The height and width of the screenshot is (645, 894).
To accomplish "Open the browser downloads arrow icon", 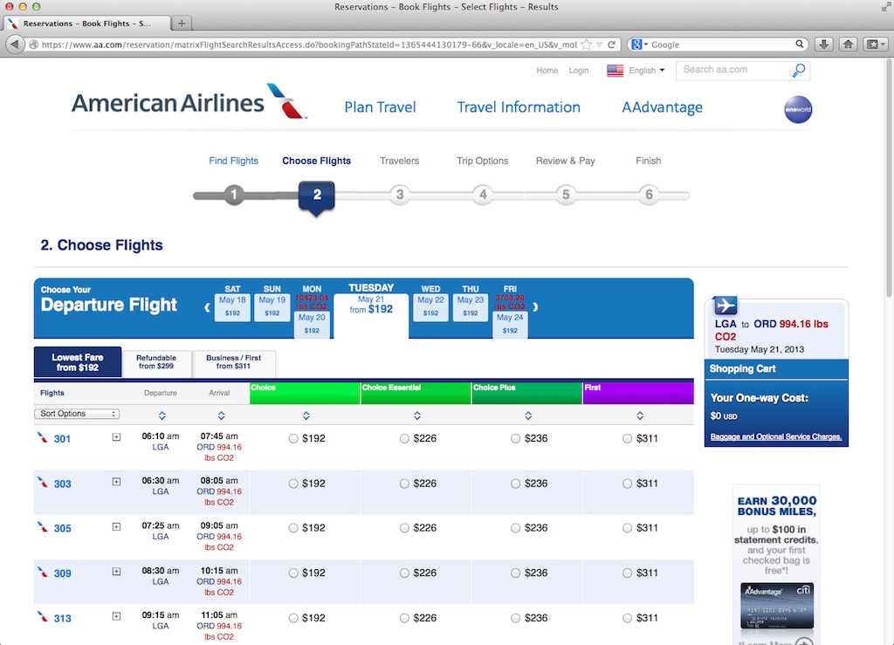I will pos(824,45).
